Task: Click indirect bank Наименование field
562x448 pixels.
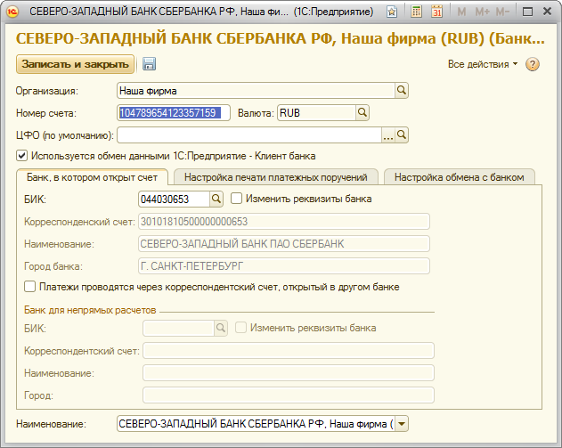Action: (289, 372)
